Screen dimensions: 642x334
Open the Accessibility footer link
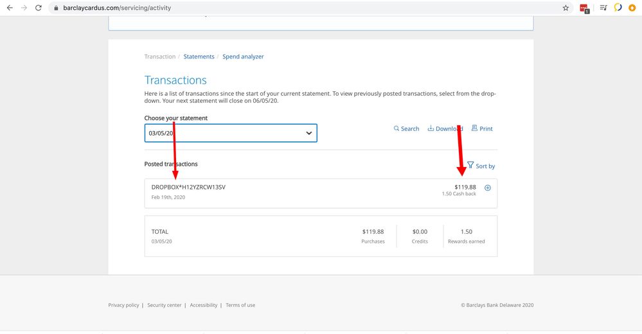pyautogui.click(x=204, y=305)
